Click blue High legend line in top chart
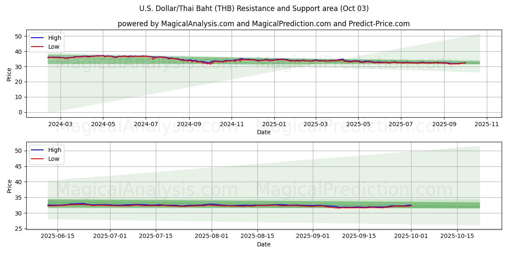The height and width of the screenshot is (254, 508). point(38,38)
